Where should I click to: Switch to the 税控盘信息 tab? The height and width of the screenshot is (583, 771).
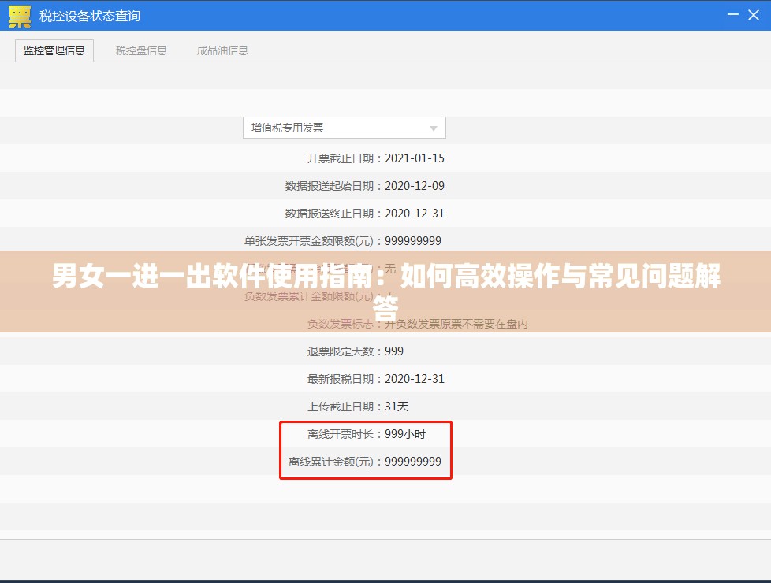pyautogui.click(x=140, y=50)
